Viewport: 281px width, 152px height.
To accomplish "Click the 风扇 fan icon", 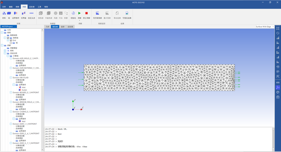I will click(x=55, y=13).
